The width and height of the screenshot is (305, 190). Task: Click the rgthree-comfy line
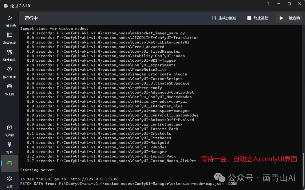[94, 88]
